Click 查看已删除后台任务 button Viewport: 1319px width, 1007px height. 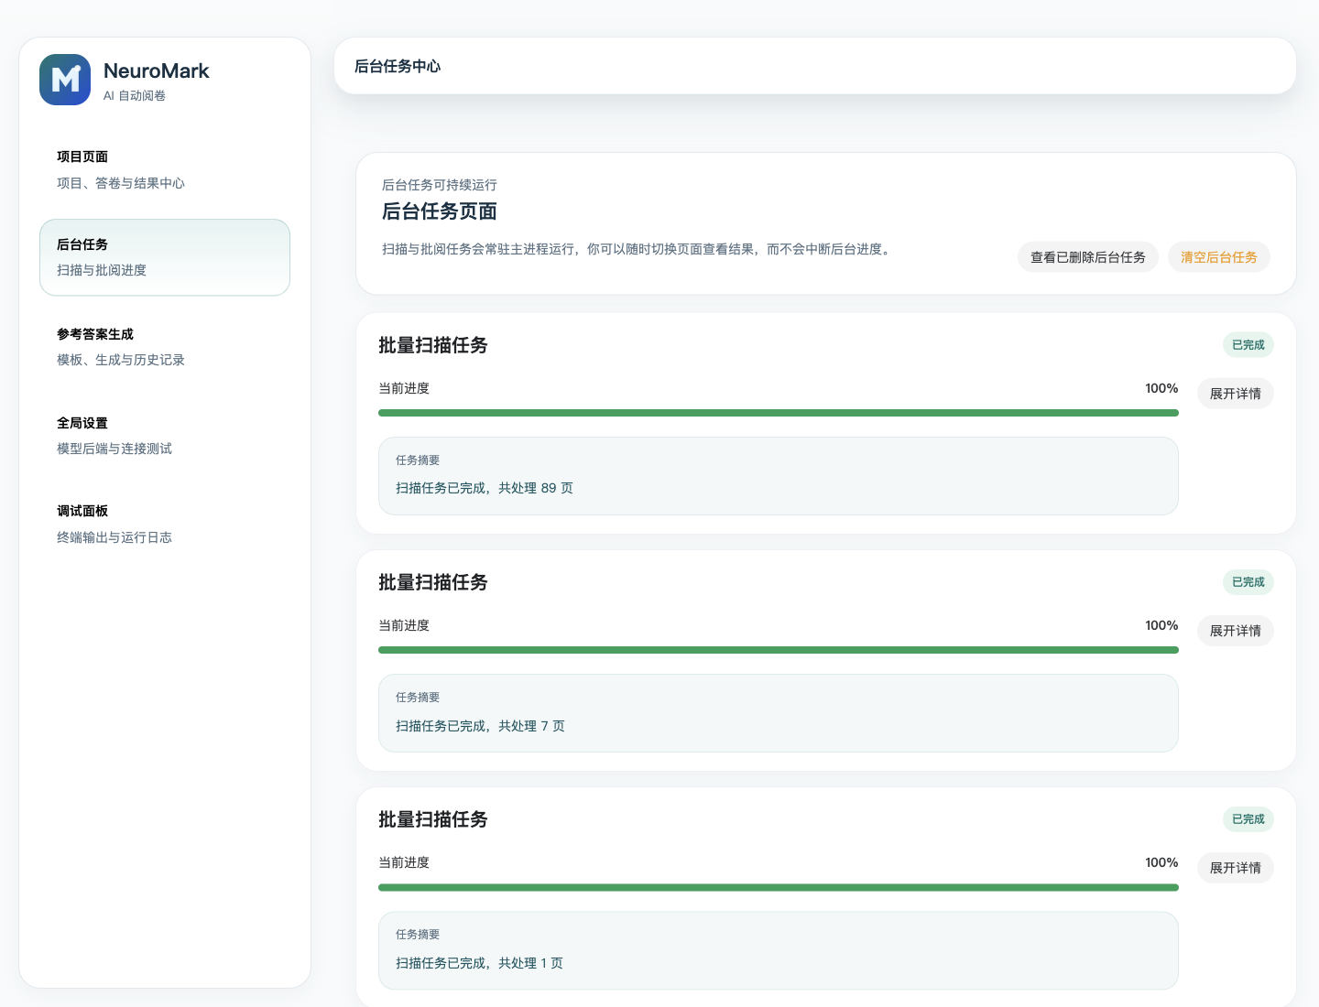coord(1088,257)
